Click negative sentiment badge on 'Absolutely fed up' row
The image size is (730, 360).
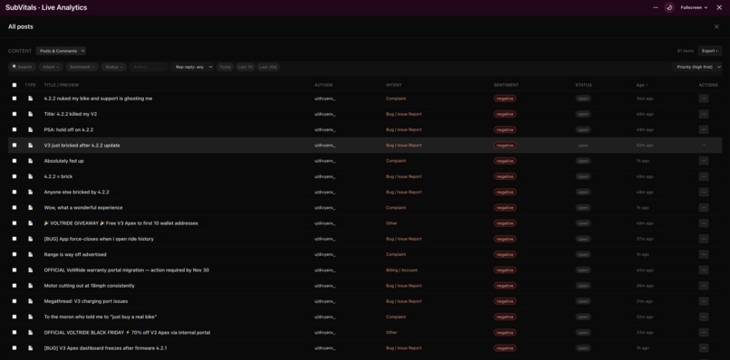[504, 161]
